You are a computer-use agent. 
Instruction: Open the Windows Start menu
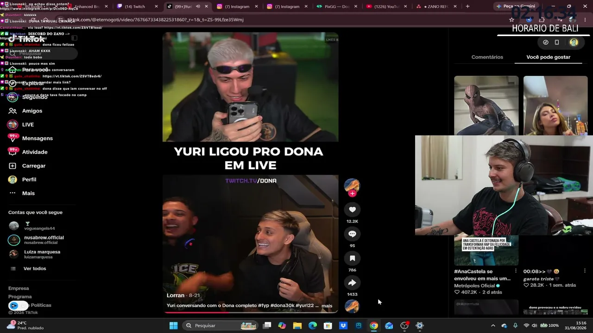(x=173, y=326)
